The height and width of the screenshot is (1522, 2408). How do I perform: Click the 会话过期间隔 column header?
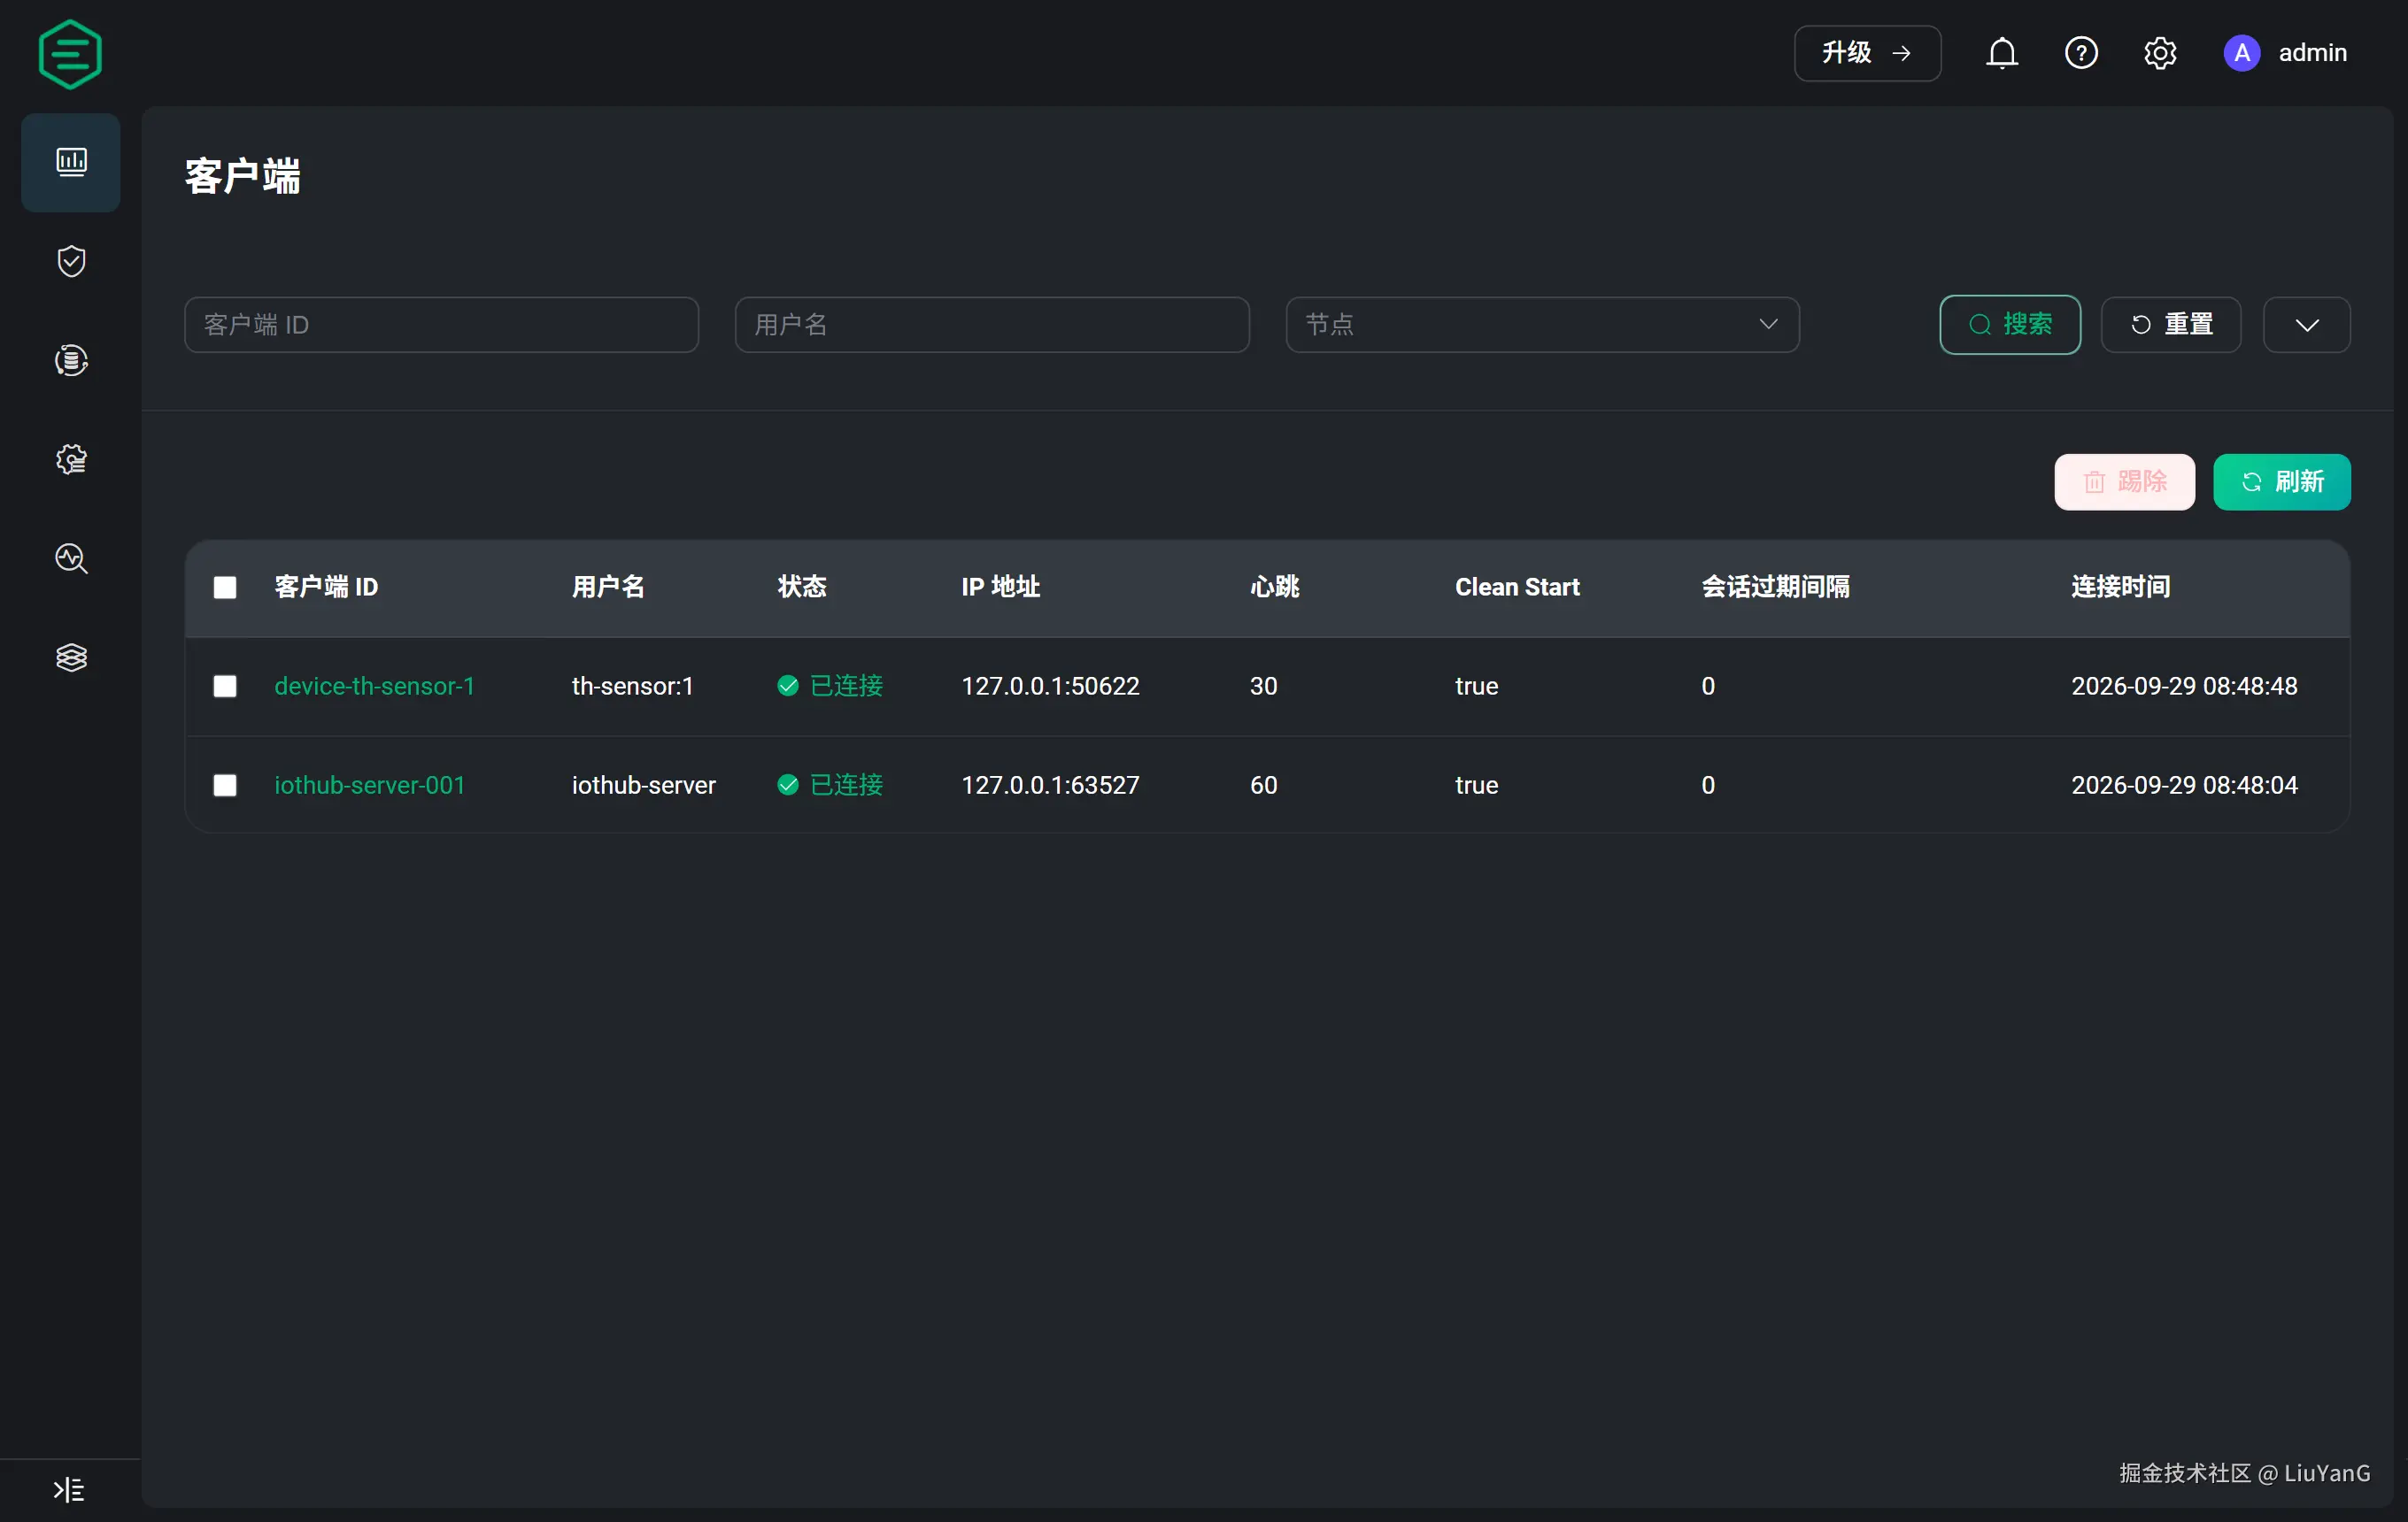coord(1775,587)
